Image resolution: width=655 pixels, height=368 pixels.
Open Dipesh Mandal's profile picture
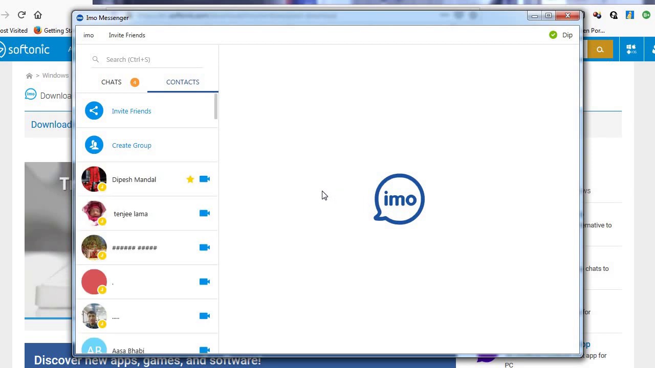(94, 179)
